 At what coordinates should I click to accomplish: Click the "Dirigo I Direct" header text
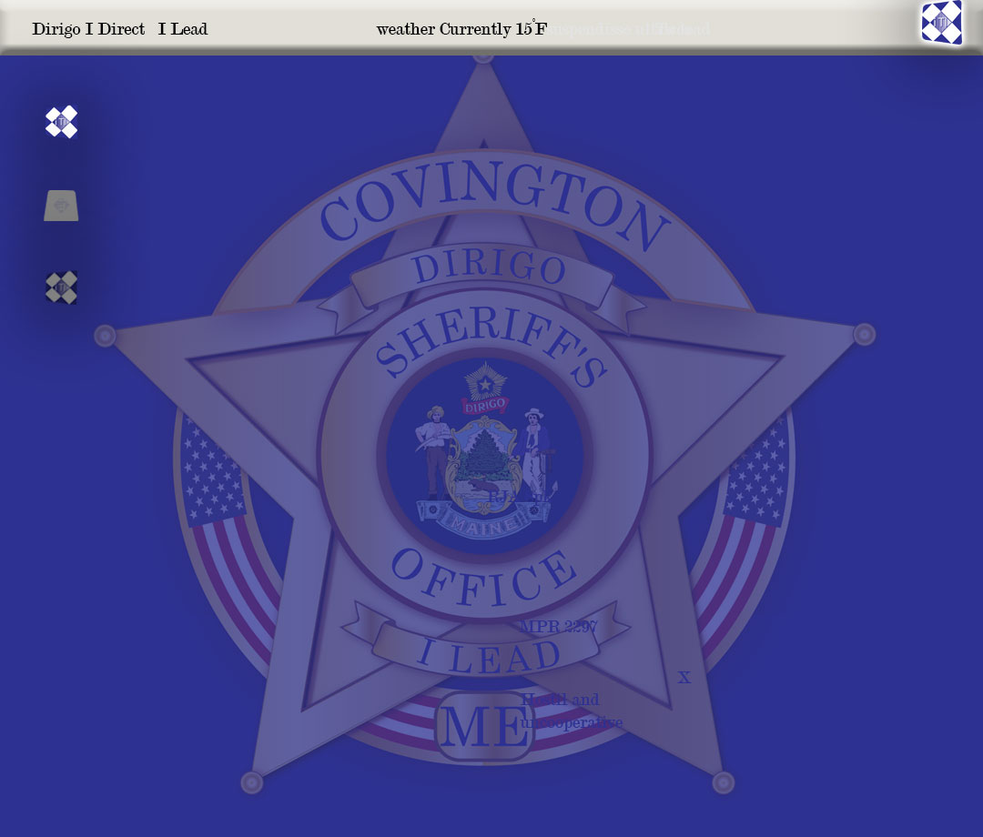[x=88, y=29]
